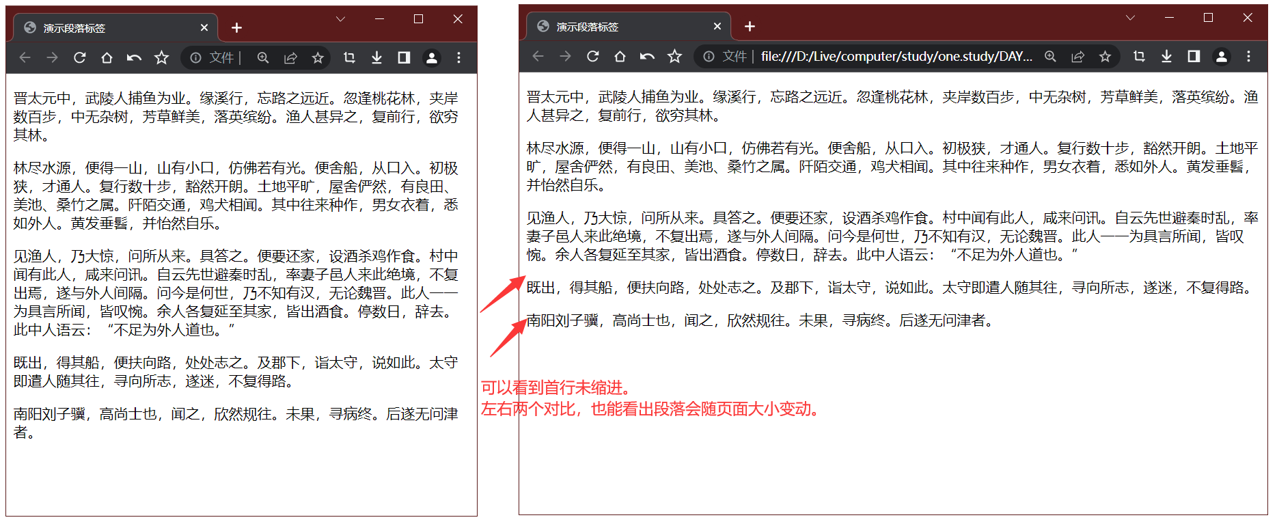Image resolution: width=1277 pixels, height=522 pixels.
Task: Click paragraph starting 晋太元中 in left window
Action: point(236,117)
